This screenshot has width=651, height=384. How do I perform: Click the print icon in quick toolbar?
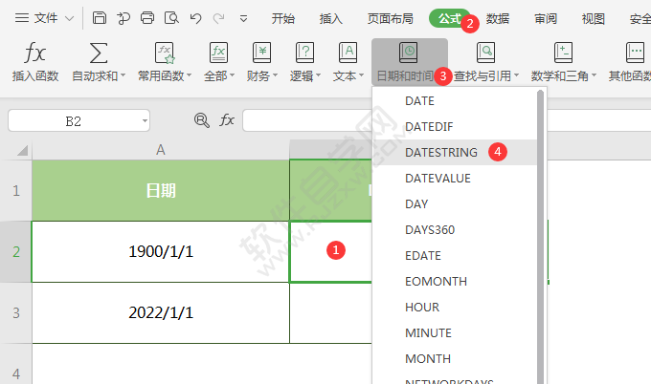point(147,18)
